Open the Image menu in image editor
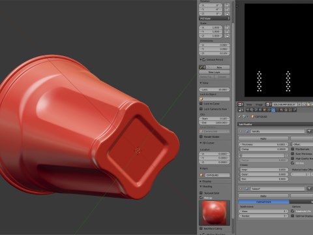 point(259,104)
